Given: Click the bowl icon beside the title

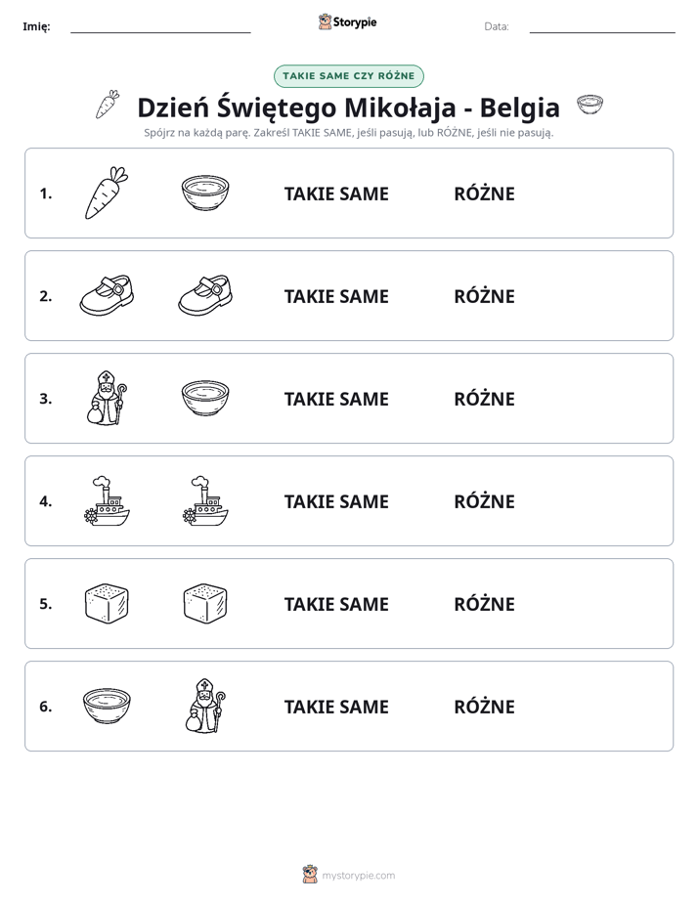Looking at the screenshot, I should [x=589, y=105].
